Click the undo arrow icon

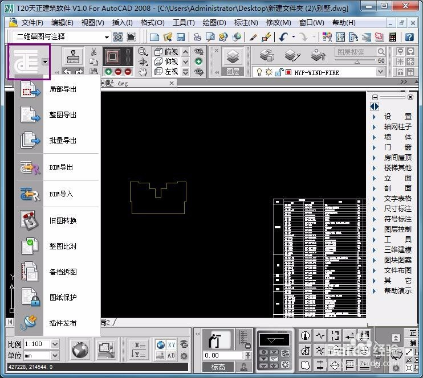[283, 37]
